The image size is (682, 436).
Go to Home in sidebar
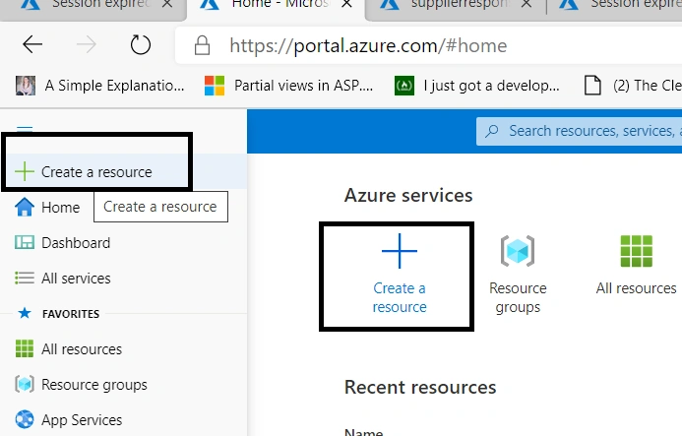(60, 208)
